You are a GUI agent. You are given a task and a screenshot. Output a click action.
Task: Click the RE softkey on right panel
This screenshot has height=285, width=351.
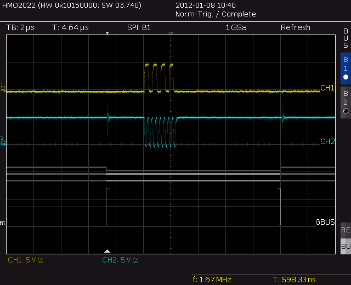(x=345, y=230)
